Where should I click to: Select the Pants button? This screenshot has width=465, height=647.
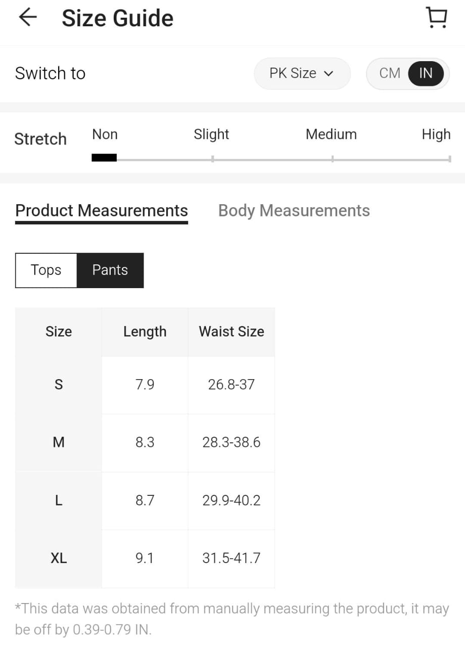coord(110,270)
